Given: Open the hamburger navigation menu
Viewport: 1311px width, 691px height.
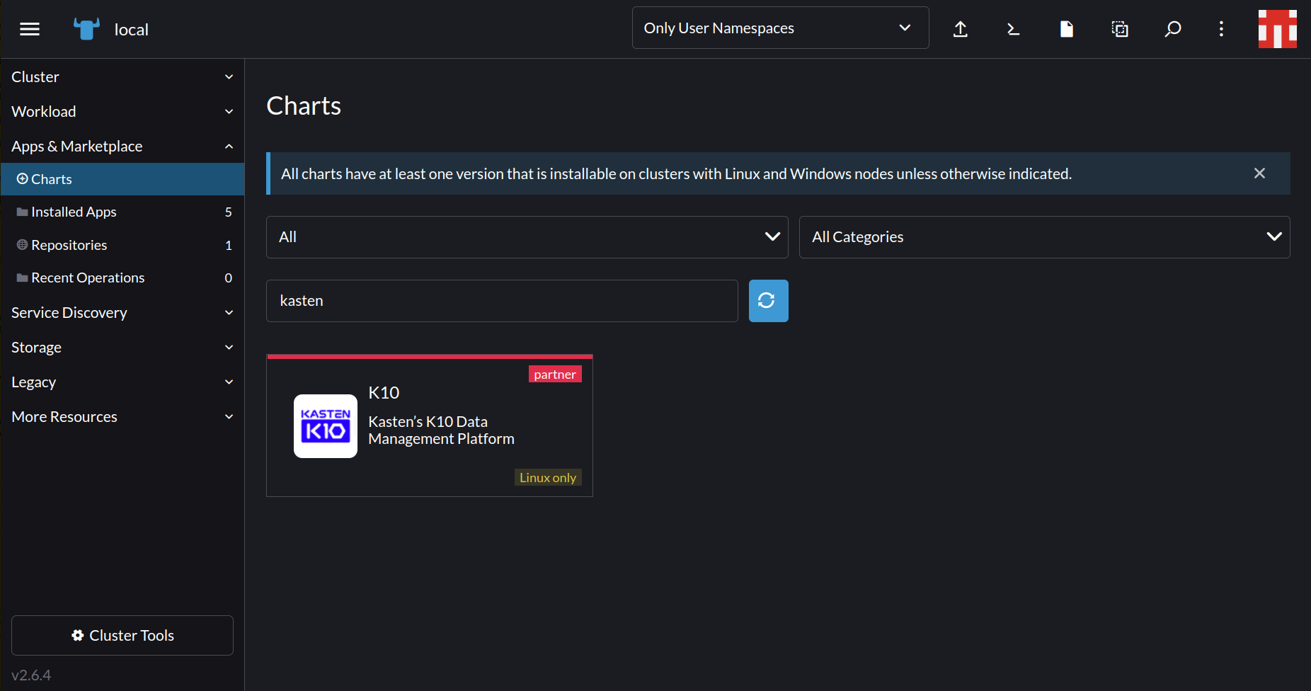Looking at the screenshot, I should (x=30, y=29).
